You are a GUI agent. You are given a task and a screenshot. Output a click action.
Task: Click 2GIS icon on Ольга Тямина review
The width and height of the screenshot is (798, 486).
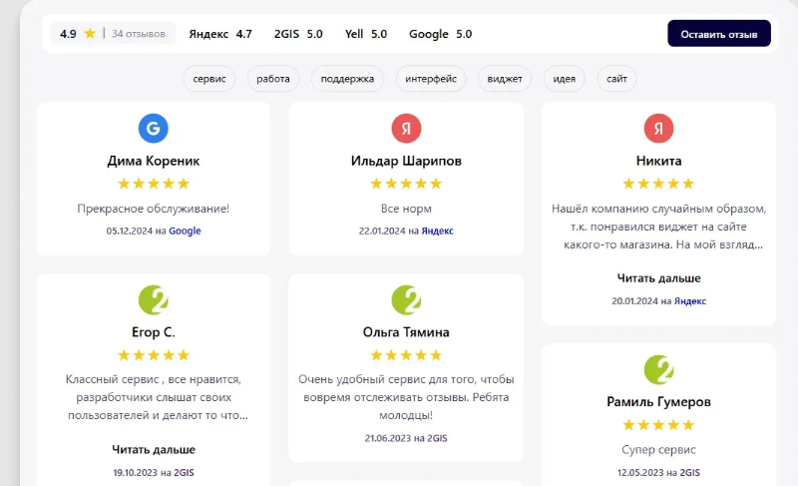406,299
